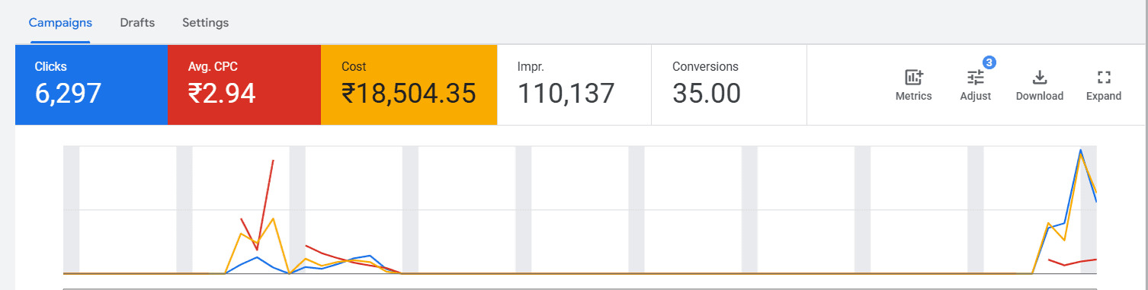Click the blue Clicks peak on chart
Screen dimensions: 1148x290
[x=1080, y=151]
